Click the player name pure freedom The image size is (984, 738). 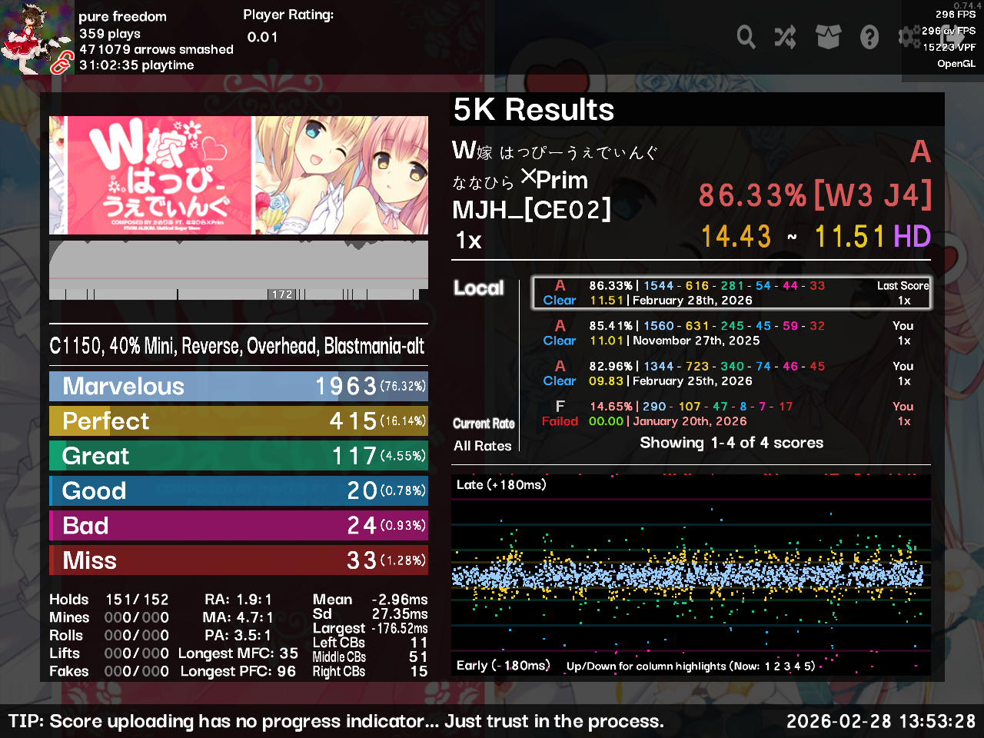(x=123, y=16)
